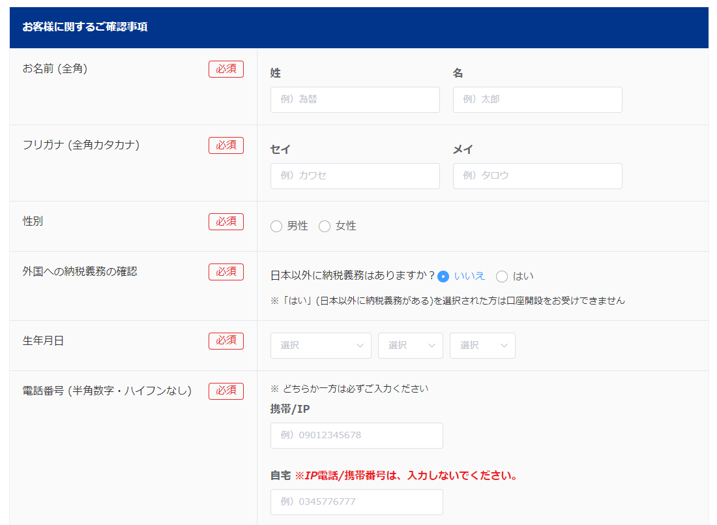
Task: Click the 姓 (last name) input field
Action: (355, 100)
